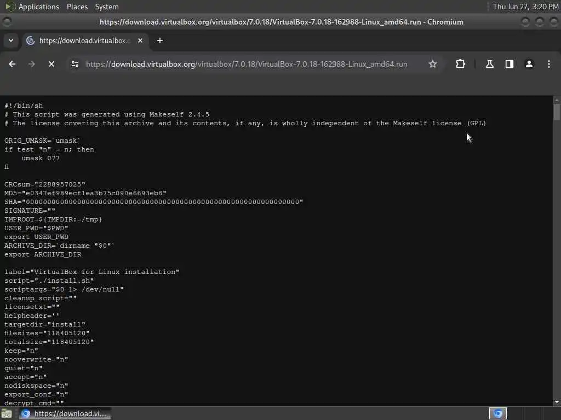Open the System menu
This screenshot has height=420, width=561.
coord(107,7)
